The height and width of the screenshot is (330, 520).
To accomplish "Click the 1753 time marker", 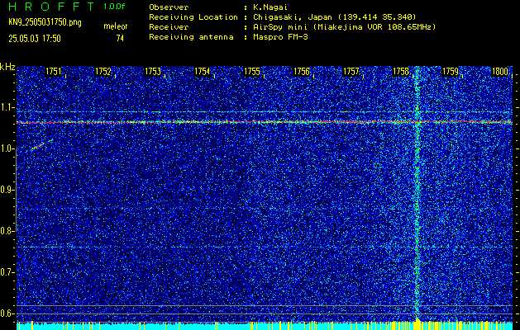I will coord(153,71).
